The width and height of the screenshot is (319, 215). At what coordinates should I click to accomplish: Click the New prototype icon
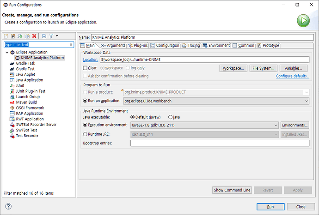click(13, 36)
